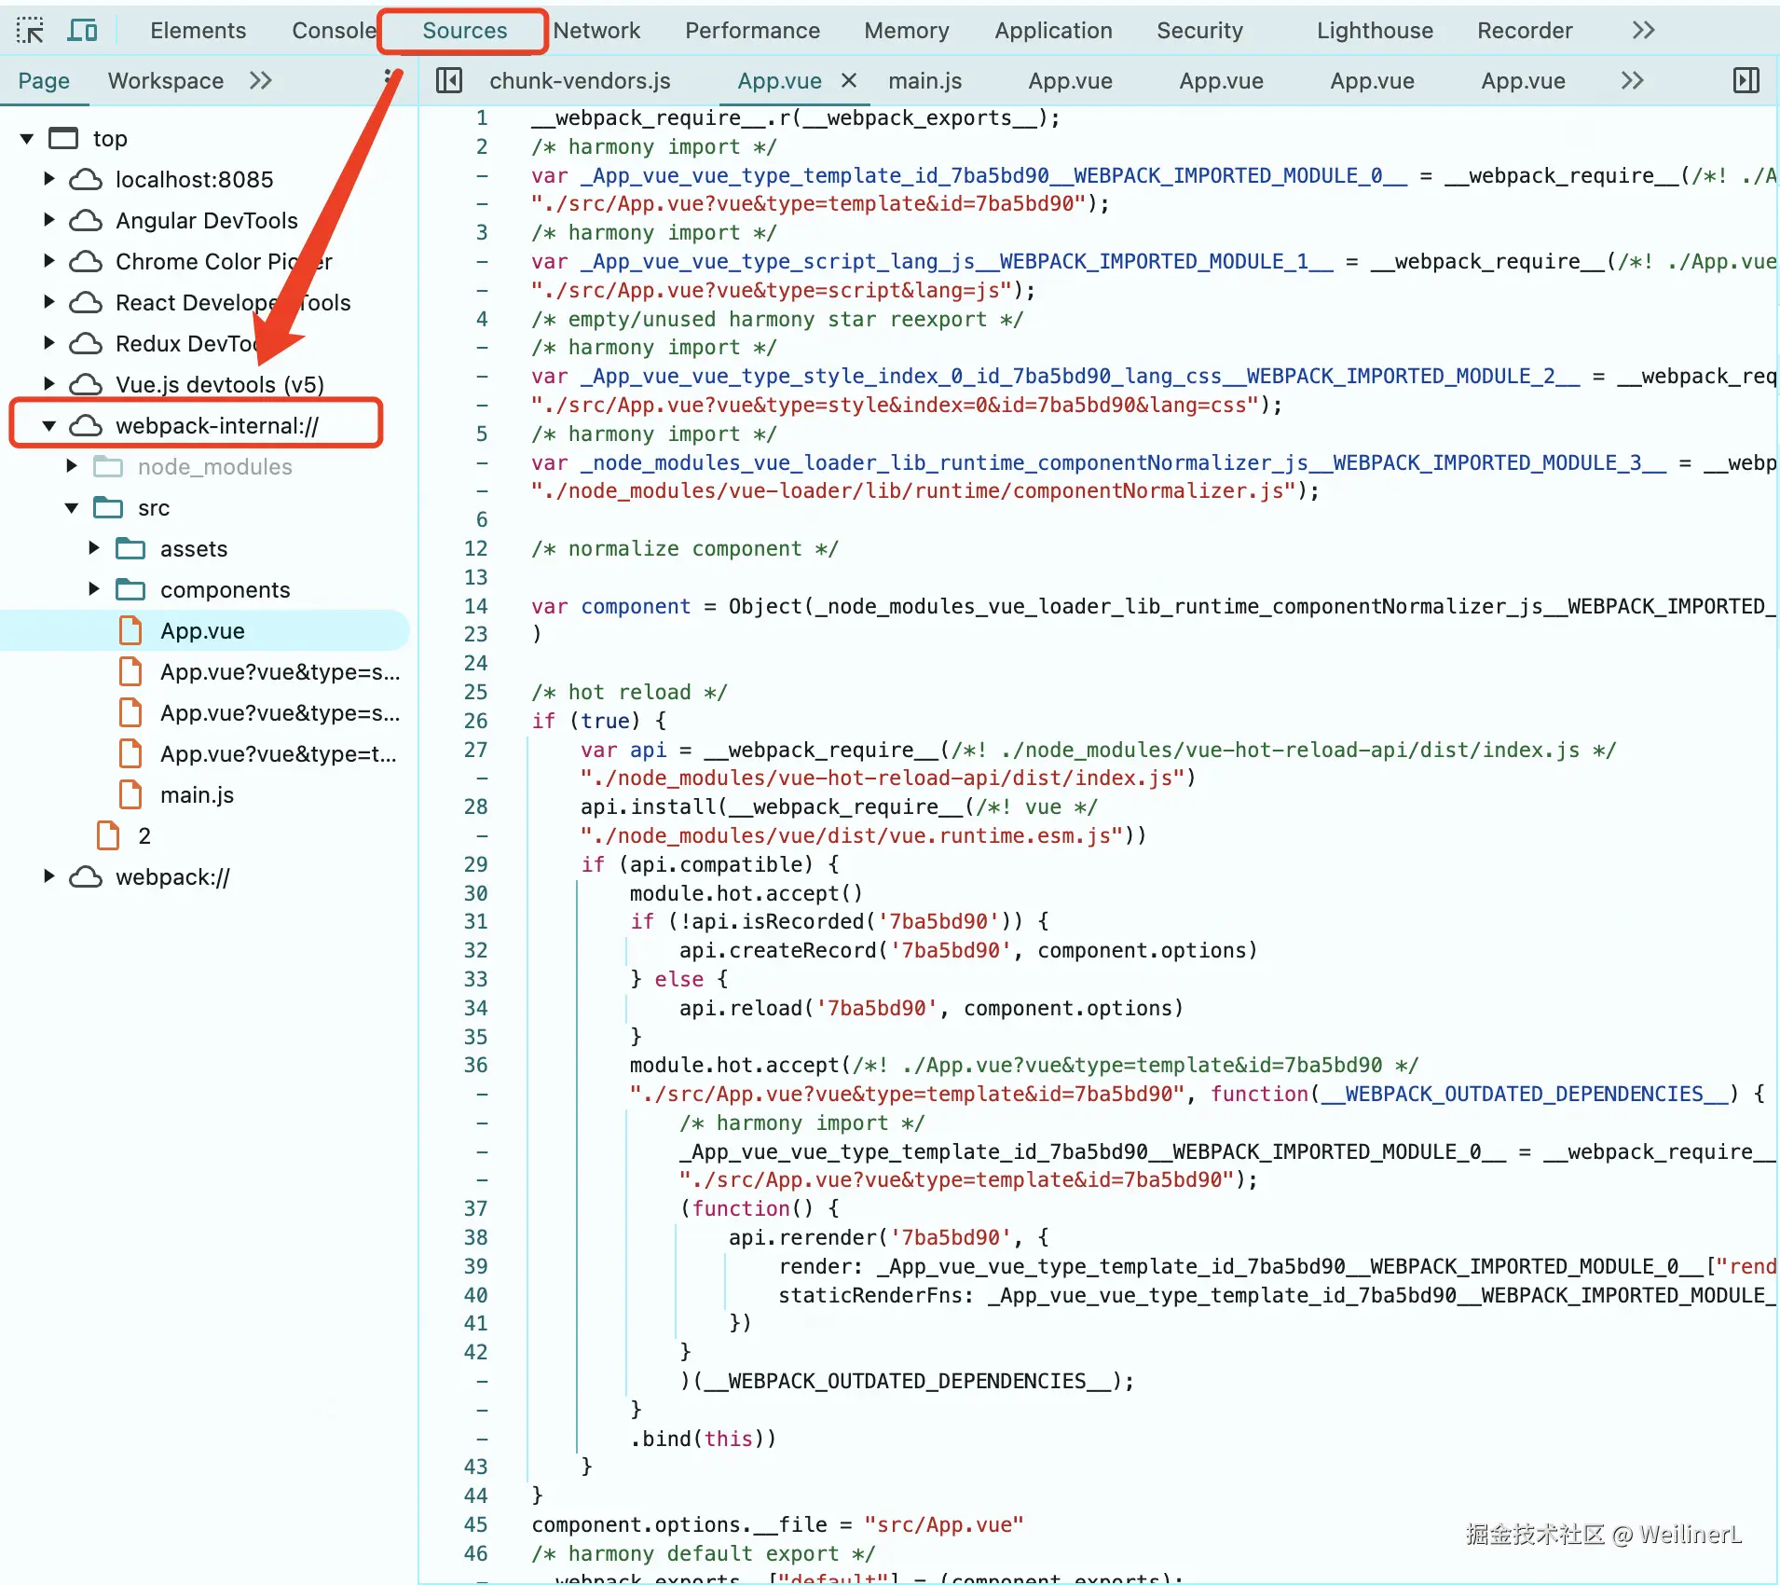Toggle the device toolbar icon
Image resolution: width=1780 pixels, height=1585 pixels.
(x=83, y=31)
